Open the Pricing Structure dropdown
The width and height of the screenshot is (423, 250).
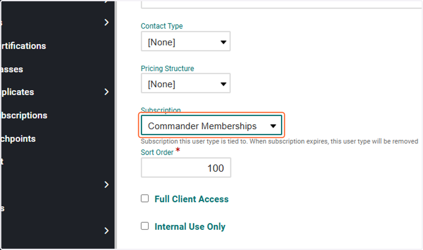185,84
